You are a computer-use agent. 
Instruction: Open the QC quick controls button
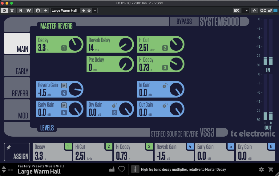263,10
